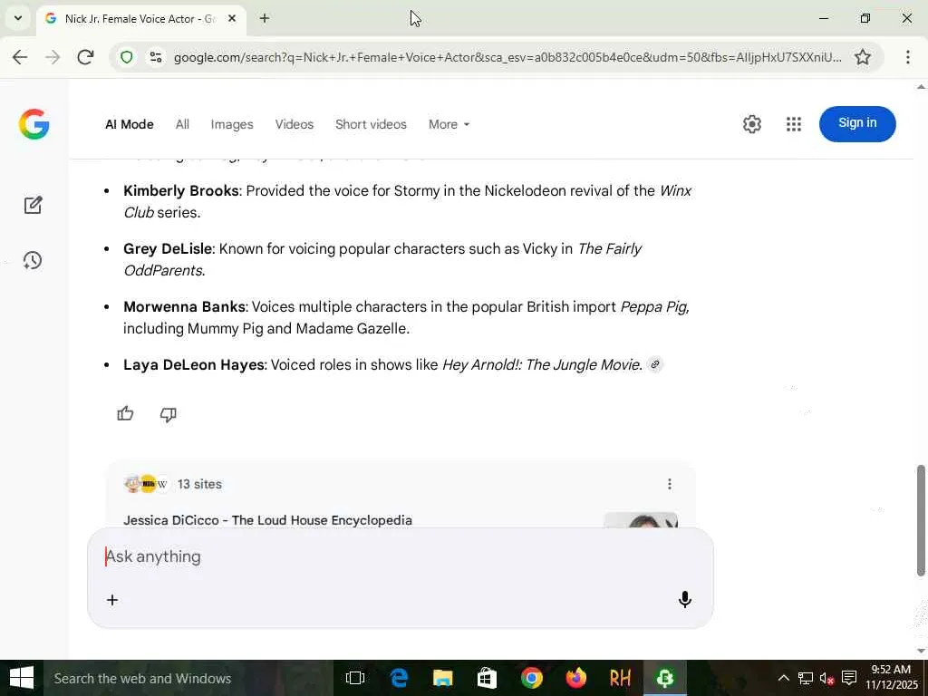The height and width of the screenshot is (696, 928).
Task: Switch to Short videos tab
Action: [x=371, y=124]
